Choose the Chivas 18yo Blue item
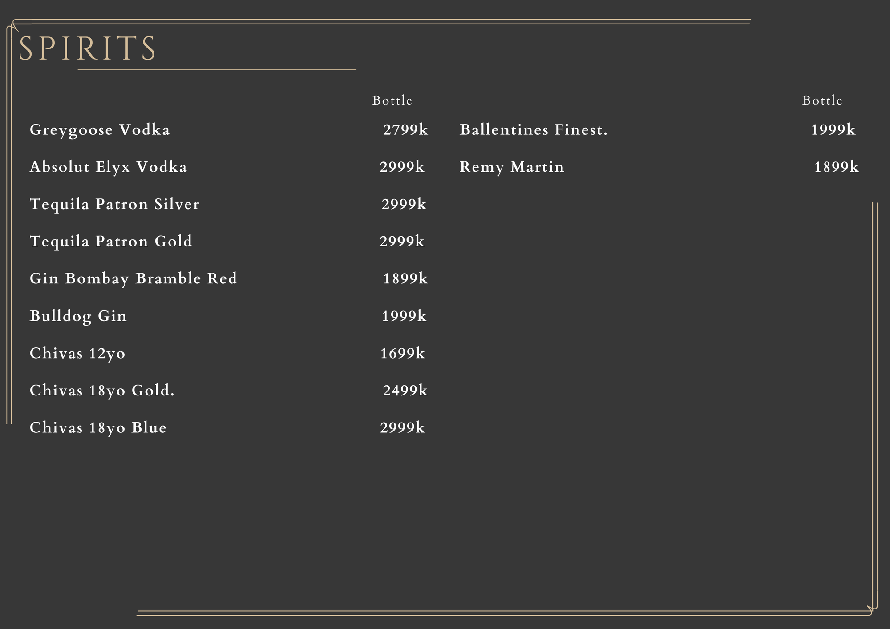Viewport: 890px width, 629px height. coord(98,427)
